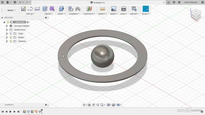This screenshot has width=205, height=115.
Task: Select the Pan hand tool
Action: 94,105
